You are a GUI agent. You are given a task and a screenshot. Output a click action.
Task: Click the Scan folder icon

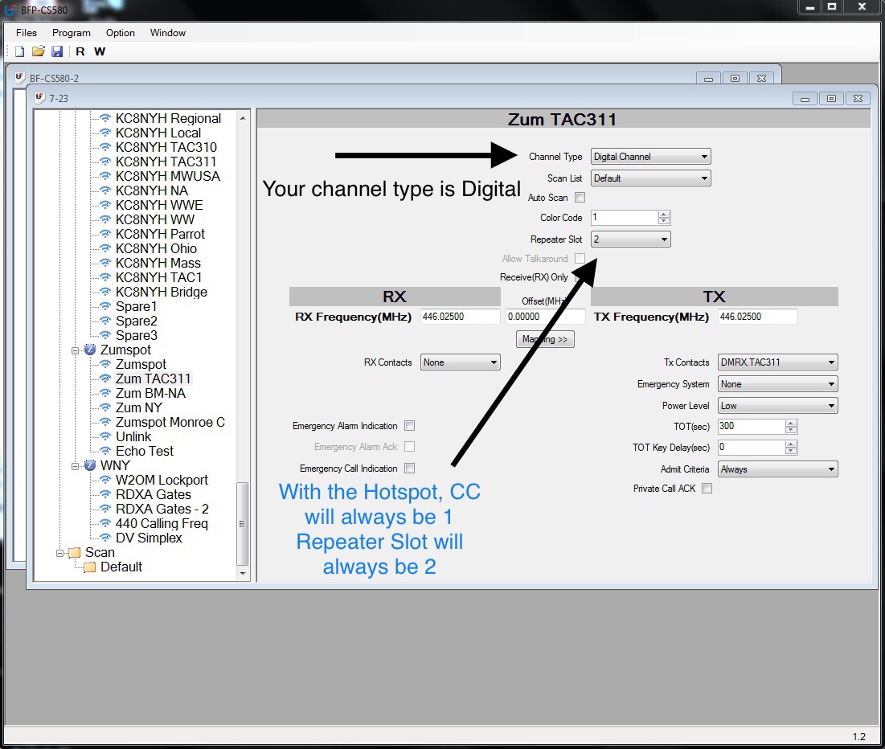tap(75, 553)
